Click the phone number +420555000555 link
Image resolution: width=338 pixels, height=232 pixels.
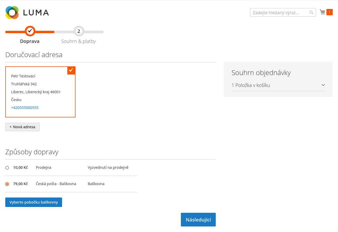tap(25, 108)
